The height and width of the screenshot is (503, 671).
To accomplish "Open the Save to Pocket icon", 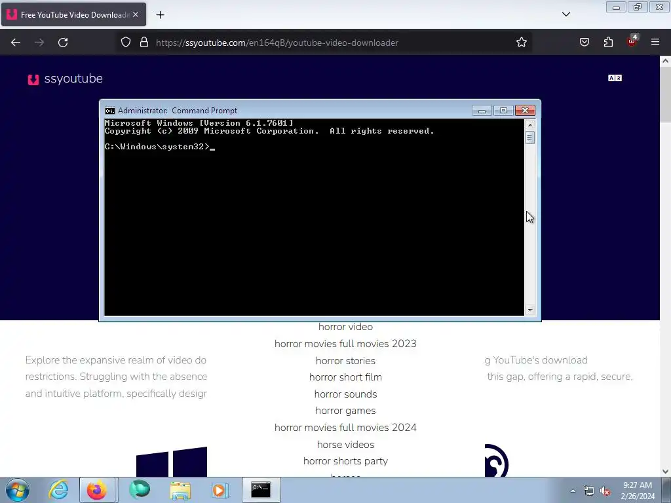I will [584, 43].
